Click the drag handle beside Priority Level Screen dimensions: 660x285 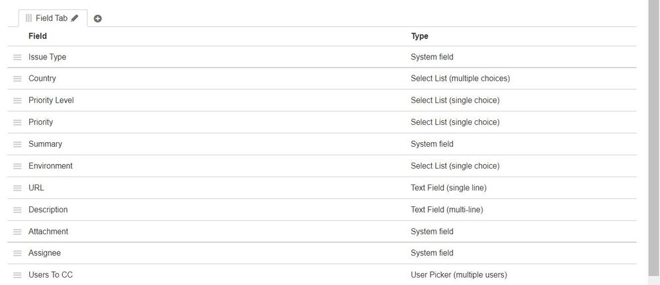(x=17, y=101)
